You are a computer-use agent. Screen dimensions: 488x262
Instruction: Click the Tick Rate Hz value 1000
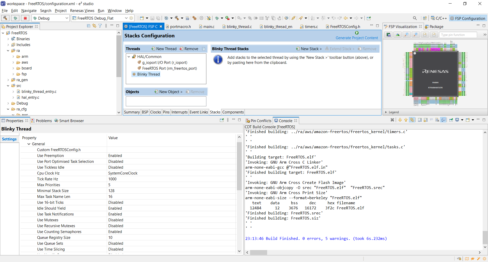(x=112, y=179)
